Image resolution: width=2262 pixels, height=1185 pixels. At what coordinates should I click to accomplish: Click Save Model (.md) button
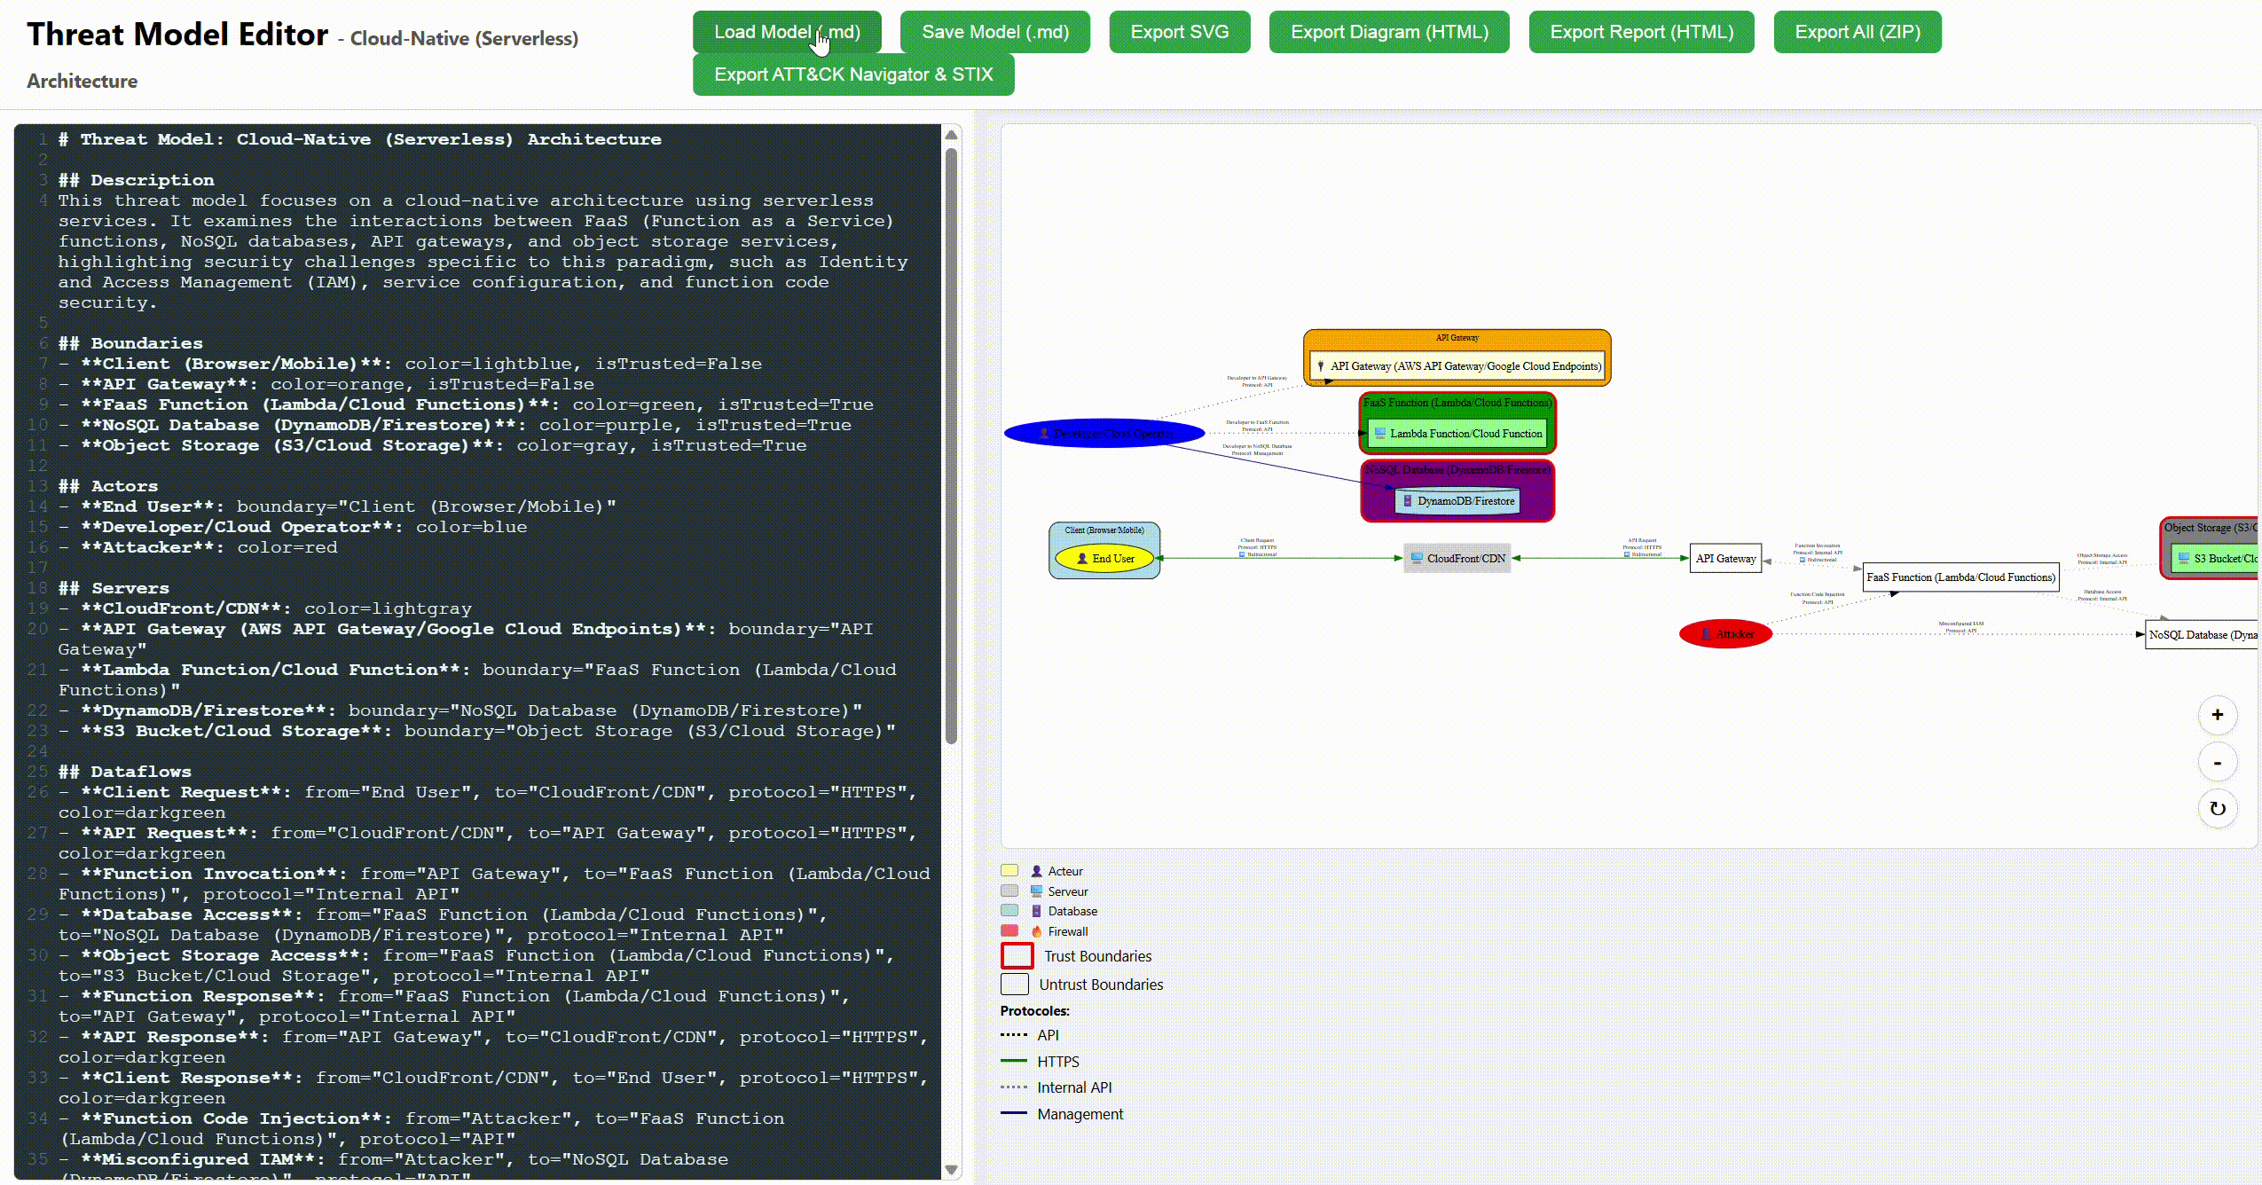click(994, 32)
